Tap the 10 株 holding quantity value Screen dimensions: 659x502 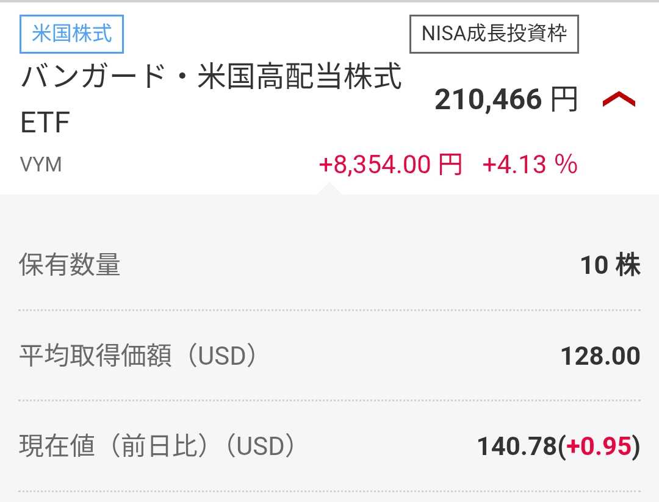610,265
